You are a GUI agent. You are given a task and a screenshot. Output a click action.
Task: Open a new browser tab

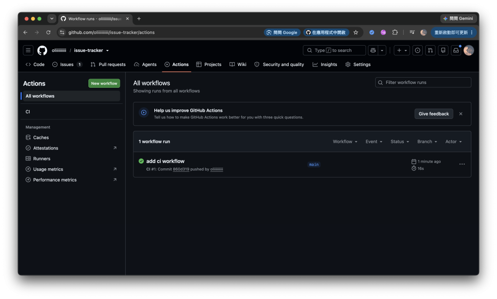pos(139,19)
